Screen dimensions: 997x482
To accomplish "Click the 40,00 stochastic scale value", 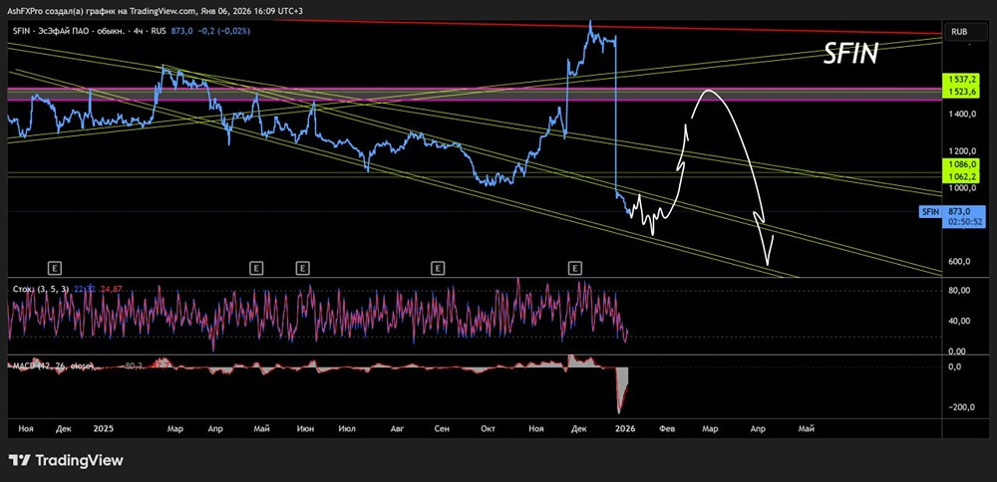I will pyautogui.click(x=957, y=321).
